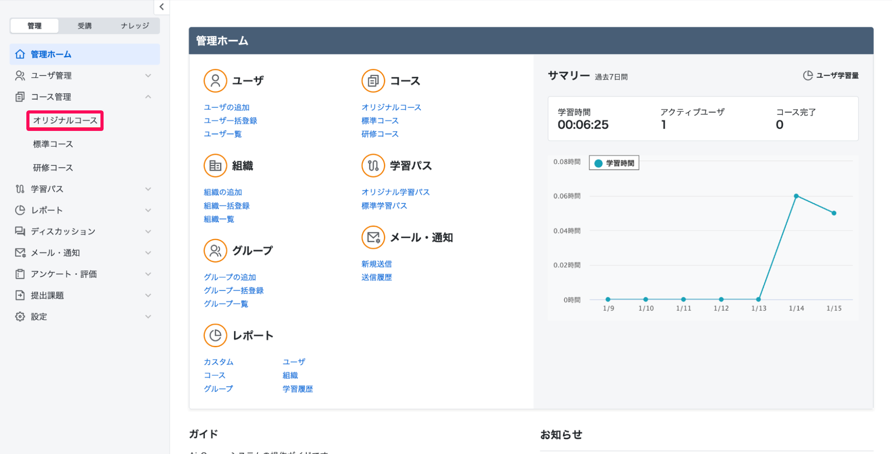Open the 学習履歴 report link
The width and height of the screenshot is (892, 454).
(x=298, y=389)
